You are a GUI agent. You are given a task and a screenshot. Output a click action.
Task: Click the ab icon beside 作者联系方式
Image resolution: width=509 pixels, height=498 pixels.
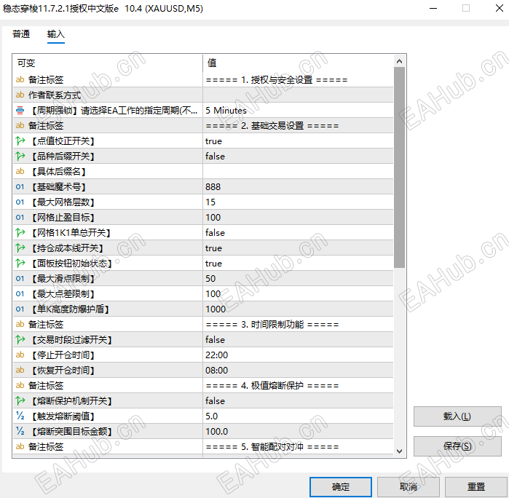[x=20, y=95]
